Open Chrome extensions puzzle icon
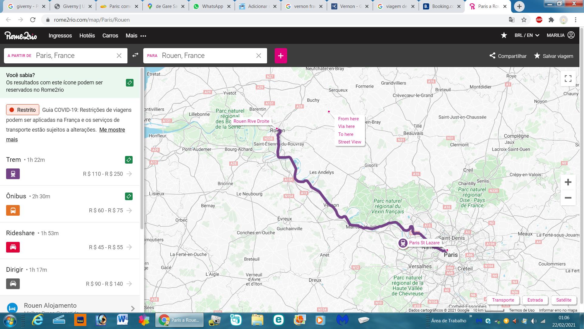 point(551,20)
